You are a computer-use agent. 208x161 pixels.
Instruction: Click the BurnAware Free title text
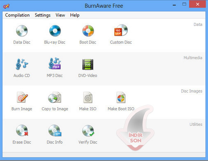click(104, 6)
